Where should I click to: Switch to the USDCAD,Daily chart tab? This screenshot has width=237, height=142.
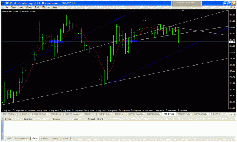coord(200,114)
